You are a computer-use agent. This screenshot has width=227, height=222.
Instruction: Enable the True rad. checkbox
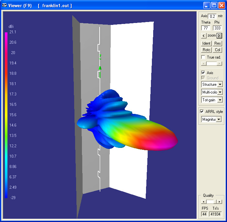click(203, 57)
